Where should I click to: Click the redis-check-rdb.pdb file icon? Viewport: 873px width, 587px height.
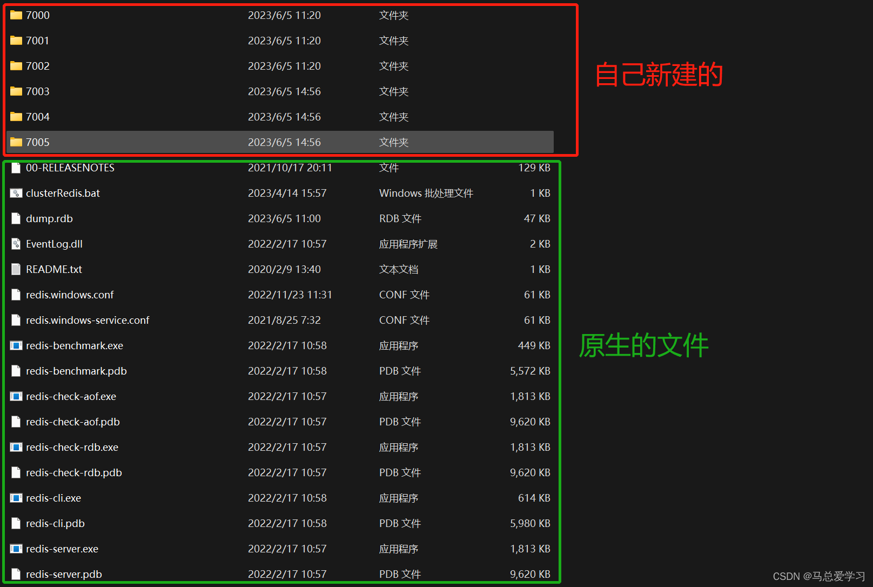pos(16,472)
